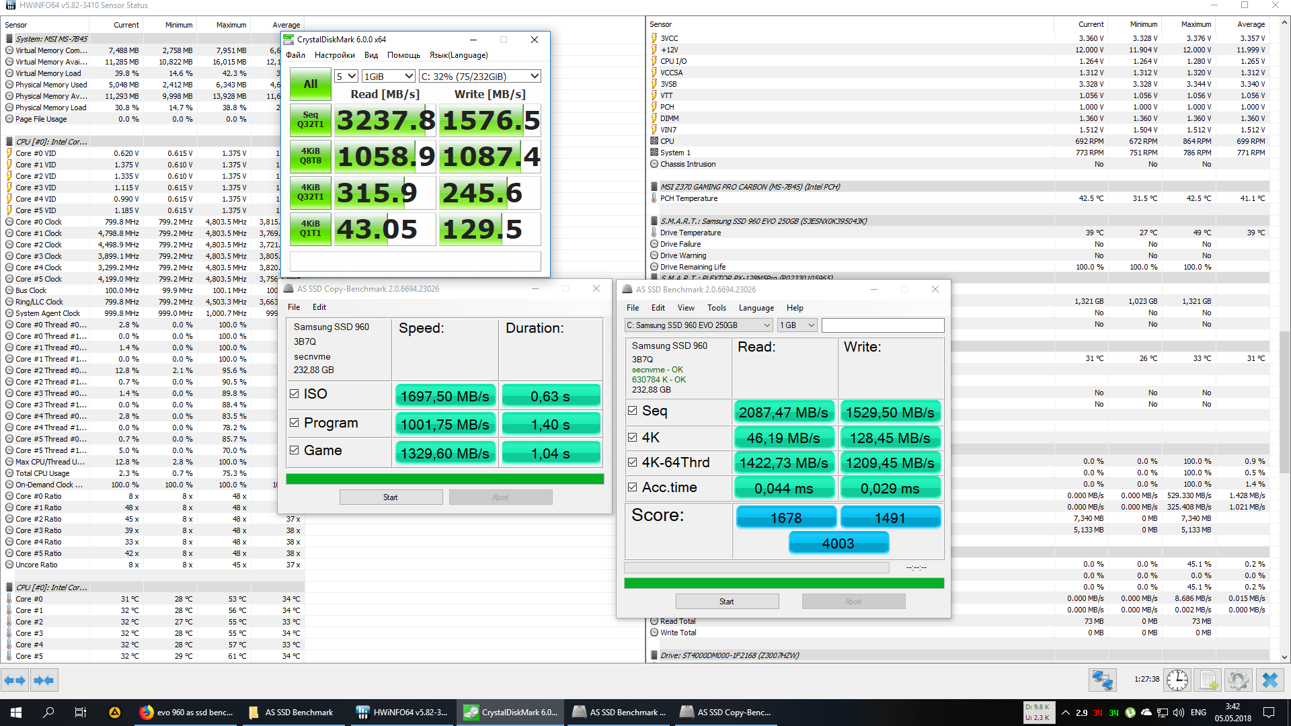Uncheck the ISO test checkbox
1291x726 pixels.
pyautogui.click(x=295, y=394)
